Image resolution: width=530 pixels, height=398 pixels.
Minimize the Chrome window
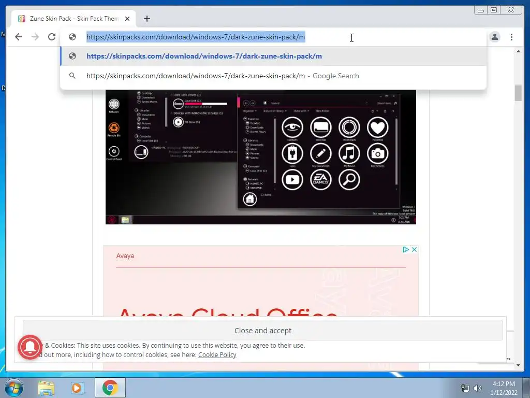coord(481,10)
